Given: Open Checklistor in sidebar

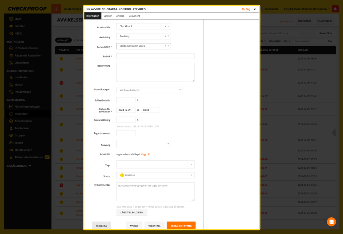Looking at the screenshot, I should click(x=21, y=63).
